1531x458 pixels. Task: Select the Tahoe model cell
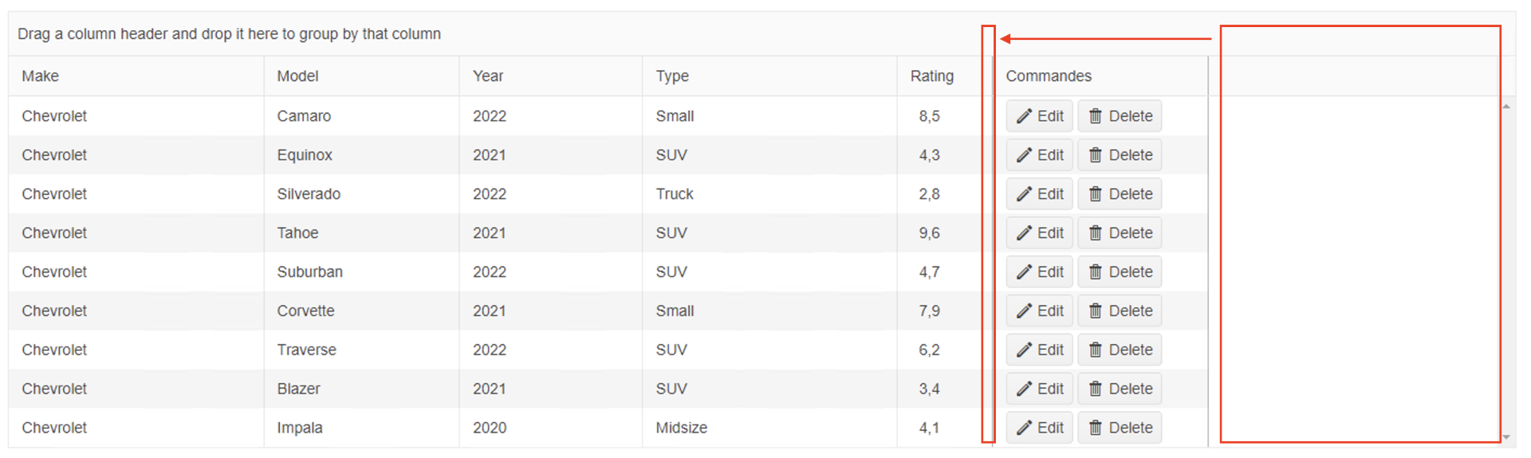tap(297, 233)
